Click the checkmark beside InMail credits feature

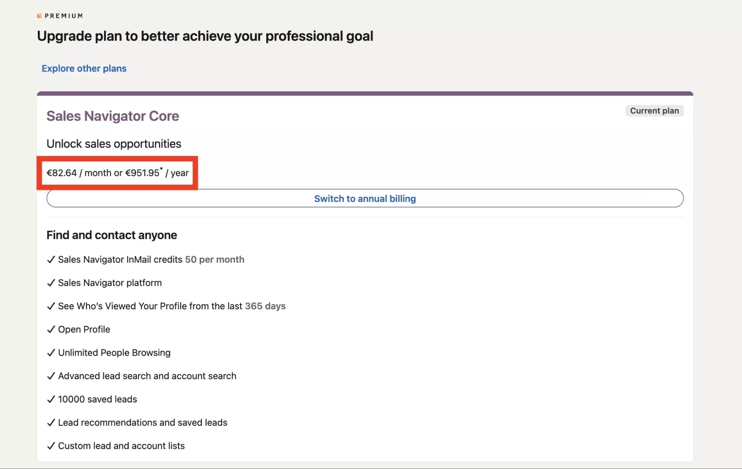coord(51,260)
